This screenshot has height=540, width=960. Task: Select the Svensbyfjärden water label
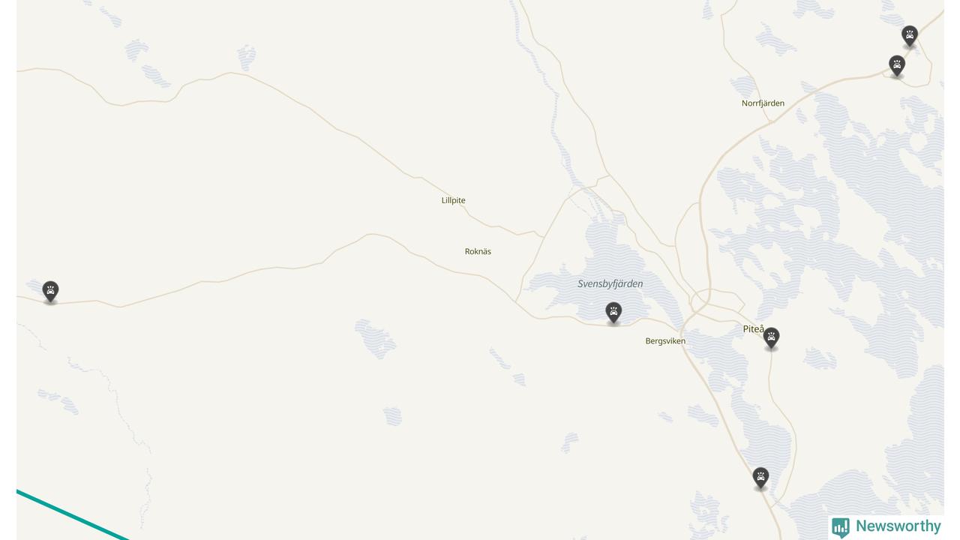610,284
